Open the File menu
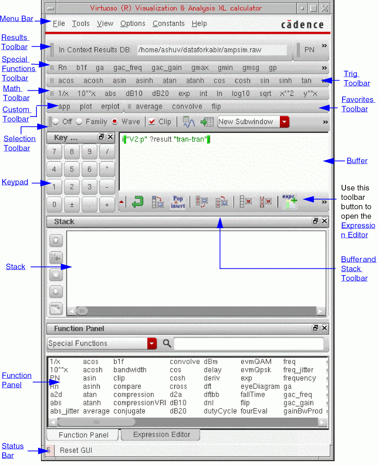Screen dimensions: 379x466 (59, 23)
